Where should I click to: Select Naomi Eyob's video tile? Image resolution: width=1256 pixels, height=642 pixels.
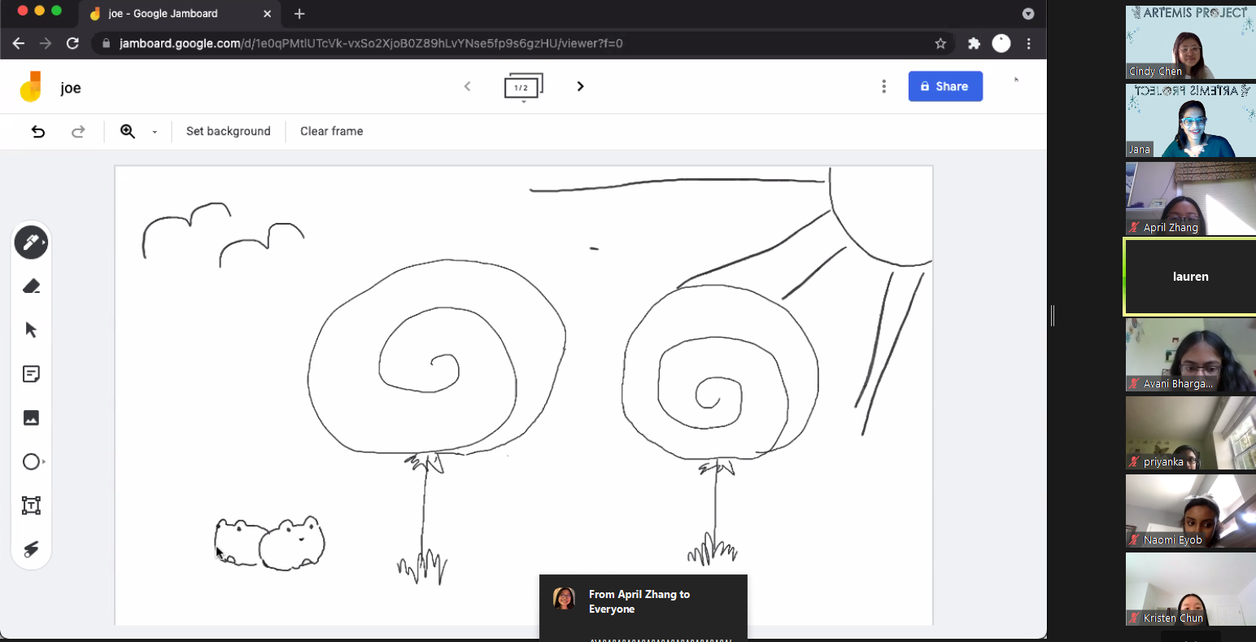pos(1191,510)
